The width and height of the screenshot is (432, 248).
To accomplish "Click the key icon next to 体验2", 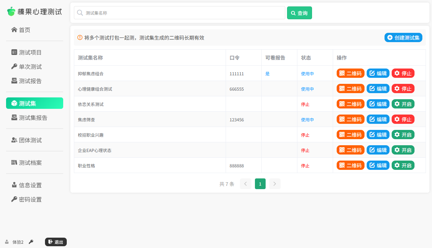I will point(31,242).
